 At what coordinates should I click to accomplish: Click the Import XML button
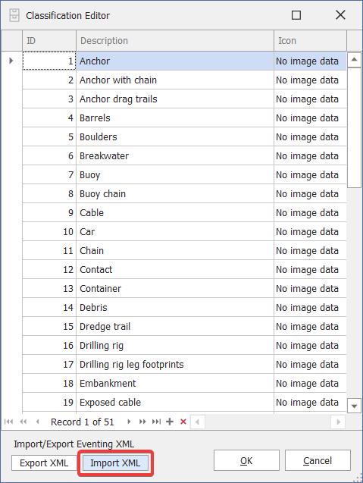[x=115, y=463]
